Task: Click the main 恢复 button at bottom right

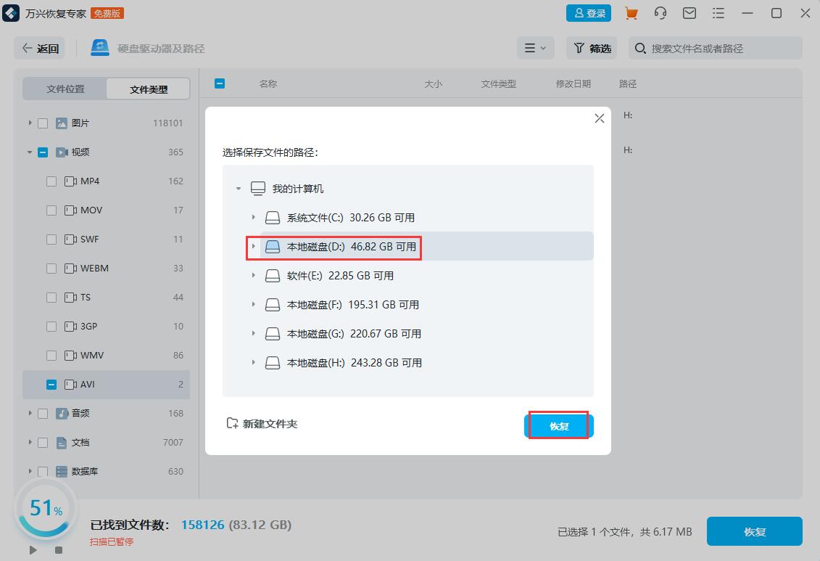Action: (755, 532)
